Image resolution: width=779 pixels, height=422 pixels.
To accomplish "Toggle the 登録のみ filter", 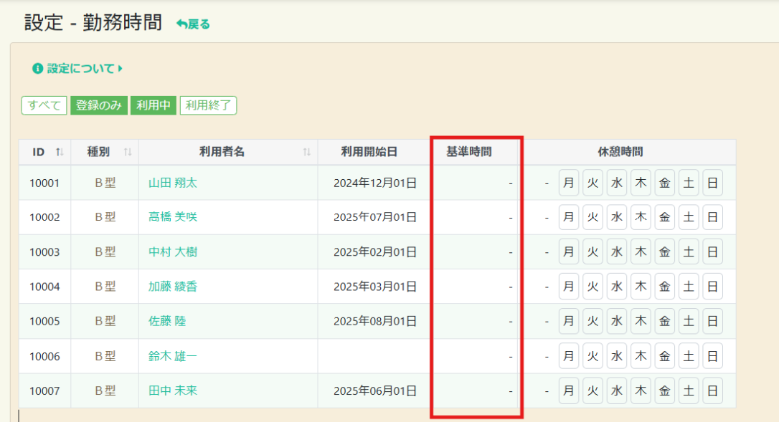I will [98, 105].
